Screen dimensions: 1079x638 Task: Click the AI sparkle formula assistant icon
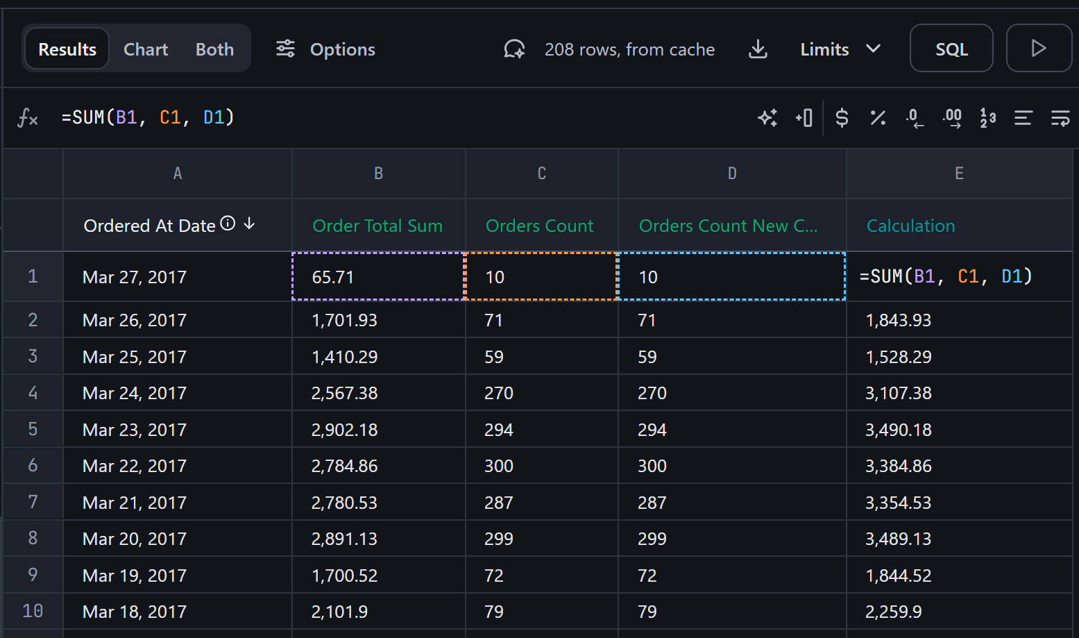767,118
